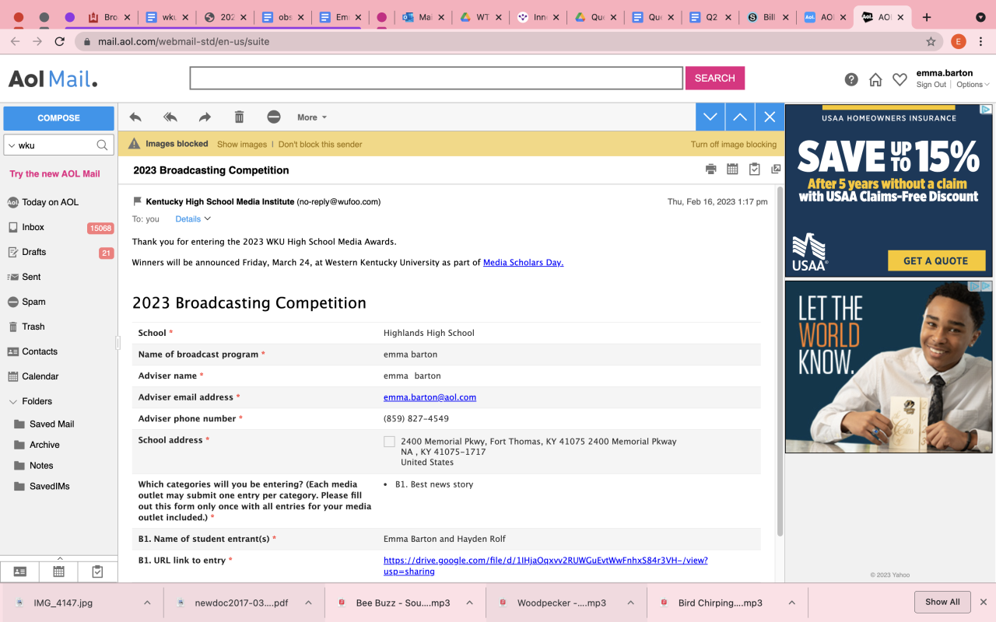Click the heart favorites icon
996x622 pixels.
click(x=900, y=79)
